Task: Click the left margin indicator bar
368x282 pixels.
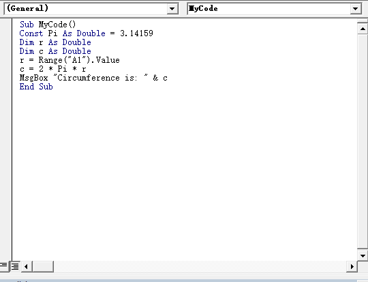Action: [x=6, y=139]
